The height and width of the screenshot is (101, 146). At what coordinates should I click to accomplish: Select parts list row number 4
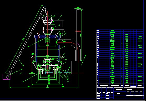(x=120, y=77)
